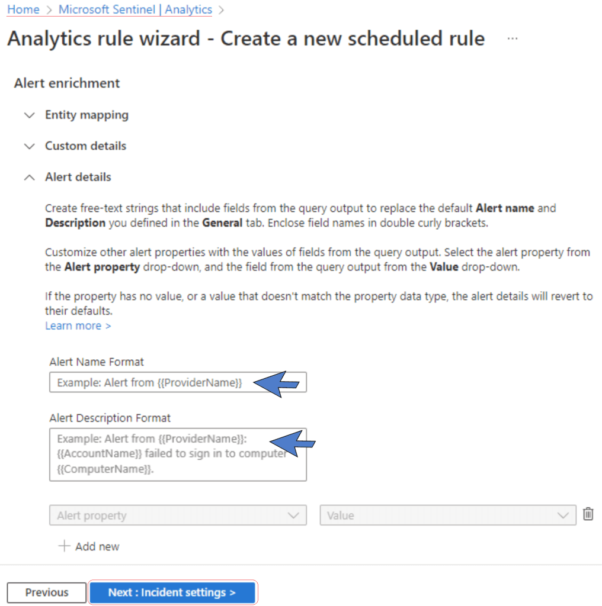The image size is (602, 606).
Task: Expand the Custom details section
Action: click(x=85, y=146)
